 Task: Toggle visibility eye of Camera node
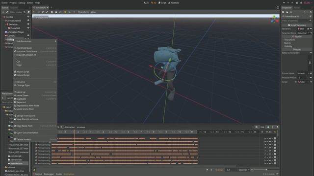coord(28,36)
